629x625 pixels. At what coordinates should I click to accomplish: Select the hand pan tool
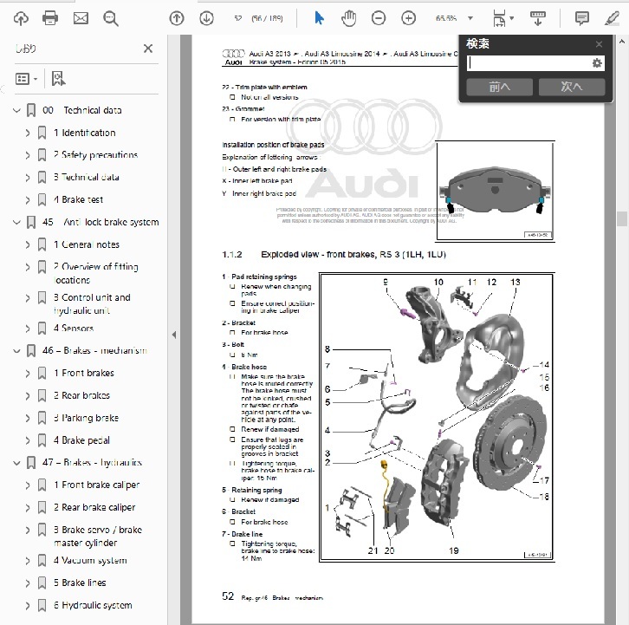348,18
